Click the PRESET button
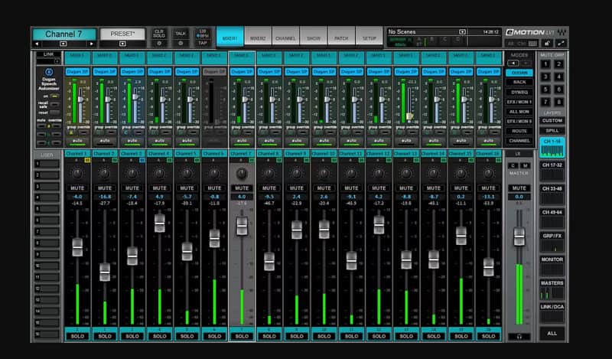Viewport: 612px width, 359px height. click(x=122, y=34)
